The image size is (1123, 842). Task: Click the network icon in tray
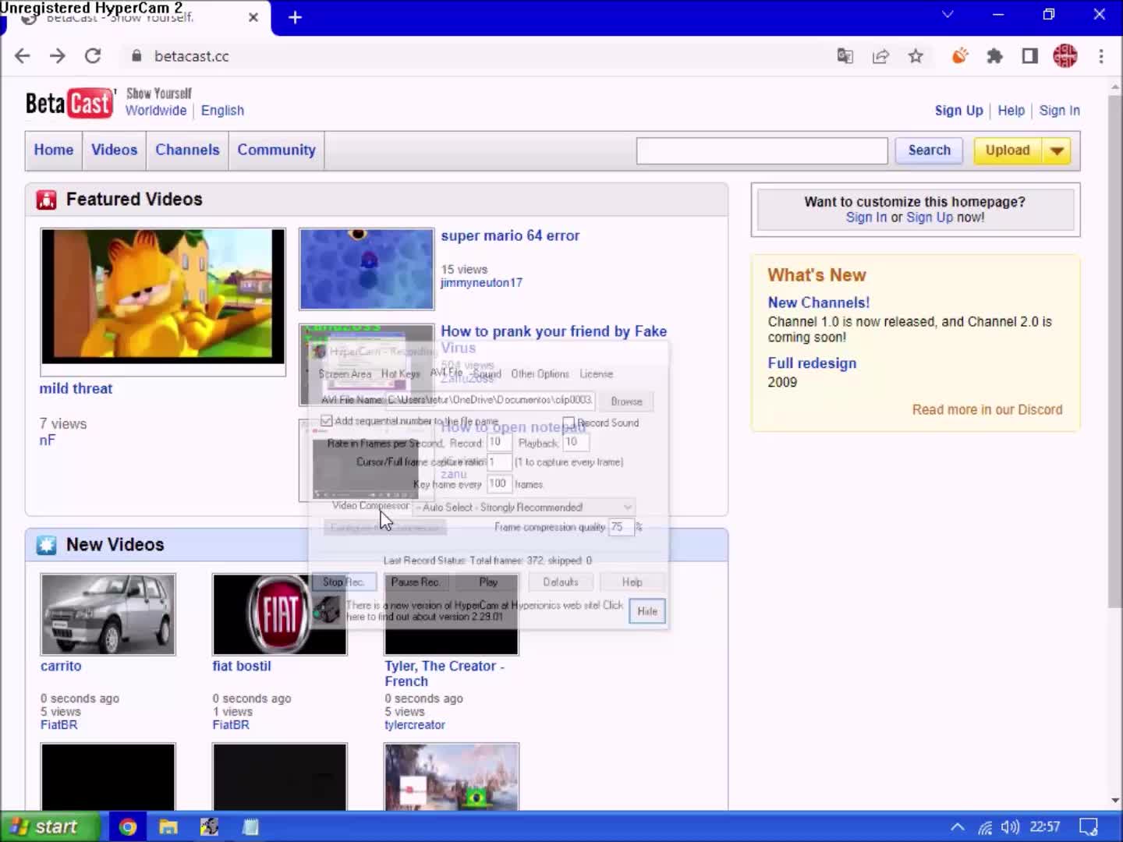[x=986, y=827]
